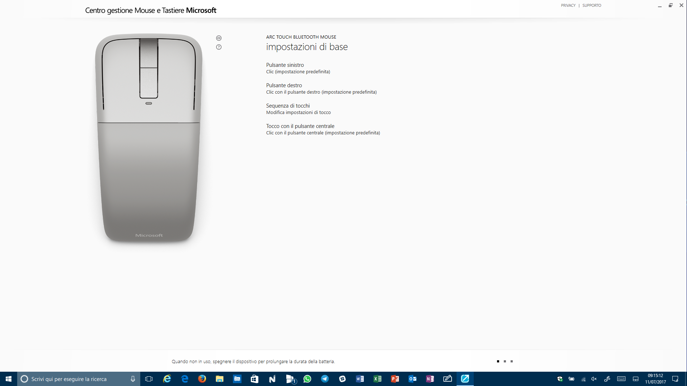Go to the second page indicator dot
Image resolution: width=687 pixels, height=386 pixels.
tap(505, 361)
